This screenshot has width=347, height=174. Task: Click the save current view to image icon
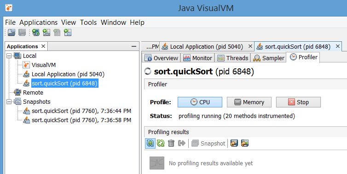pos(244,143)
